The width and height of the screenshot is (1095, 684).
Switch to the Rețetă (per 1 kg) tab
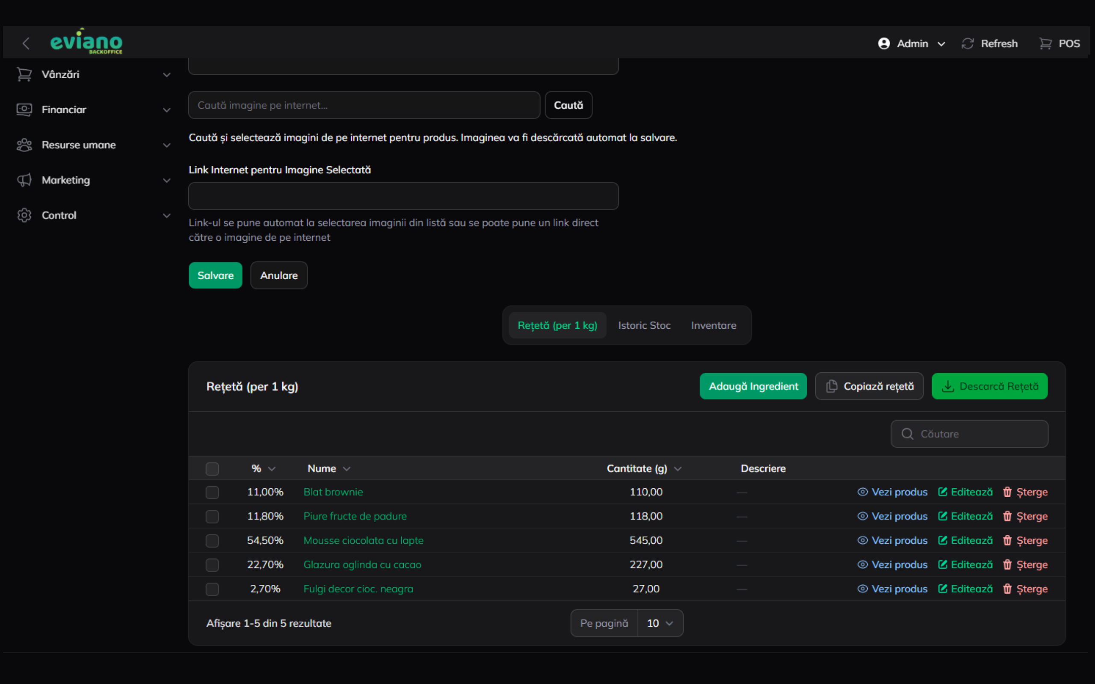(x=557, y=325)
